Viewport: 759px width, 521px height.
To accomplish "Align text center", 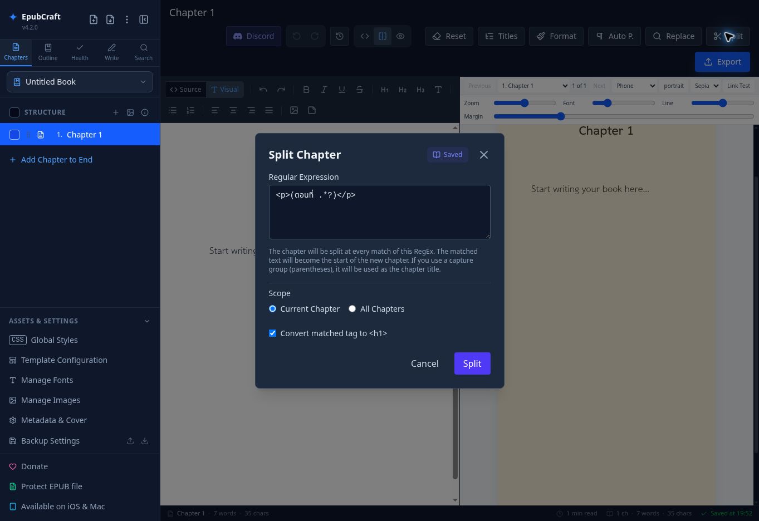I will [233, 110].
